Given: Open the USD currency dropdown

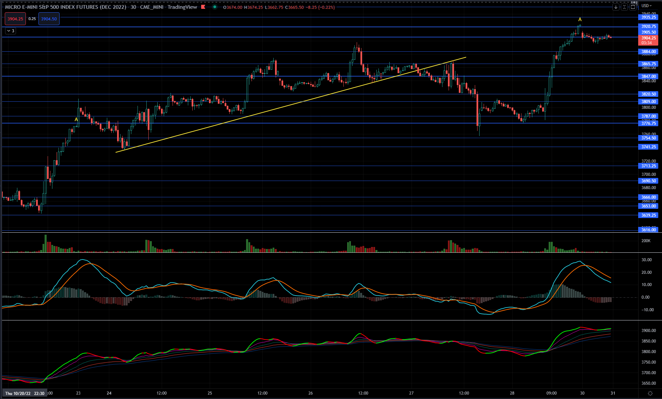Looking at the screenshot, I should [x=646, y=6].
